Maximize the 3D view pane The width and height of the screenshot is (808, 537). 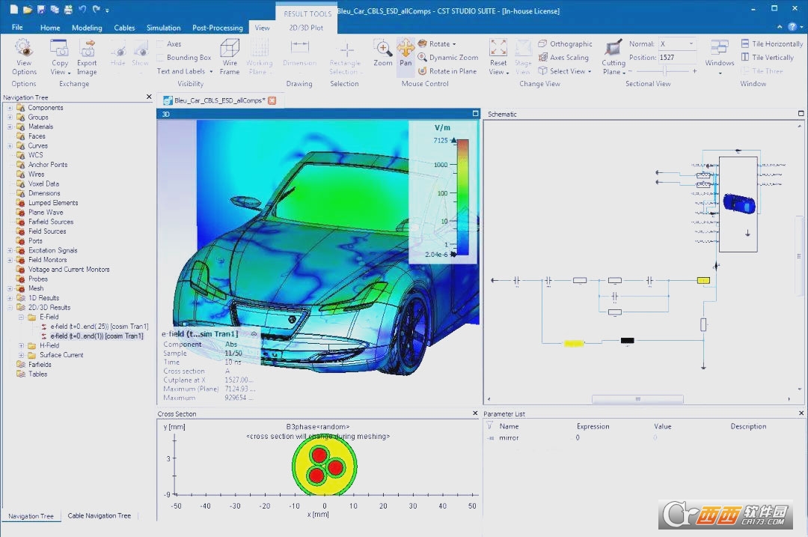pos(475,114)
